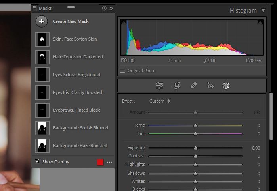Screen dimensions: 277x191
Task: Click the red overlay color swatch
Action: coord(100,162)
